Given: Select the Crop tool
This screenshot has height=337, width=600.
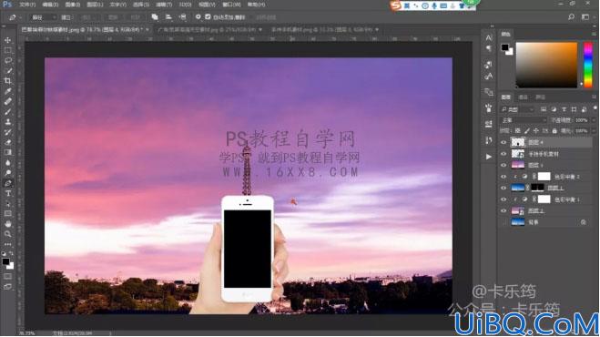Looking at the screenshot, I should [7, 81].
